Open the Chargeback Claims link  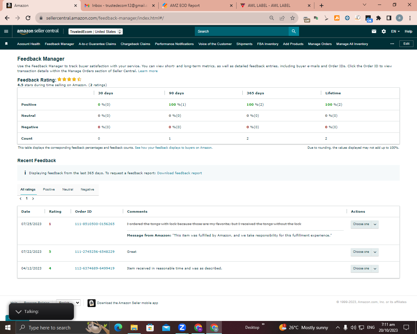pos(136,44)
